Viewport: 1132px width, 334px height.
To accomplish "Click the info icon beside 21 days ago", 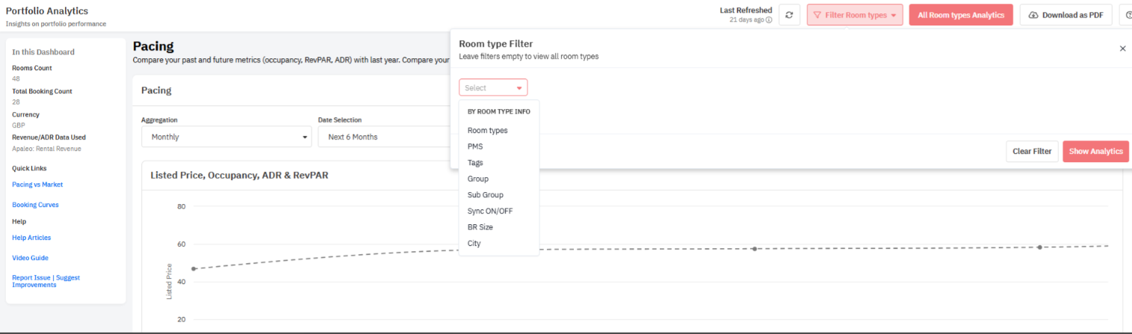I will [769, 20].
